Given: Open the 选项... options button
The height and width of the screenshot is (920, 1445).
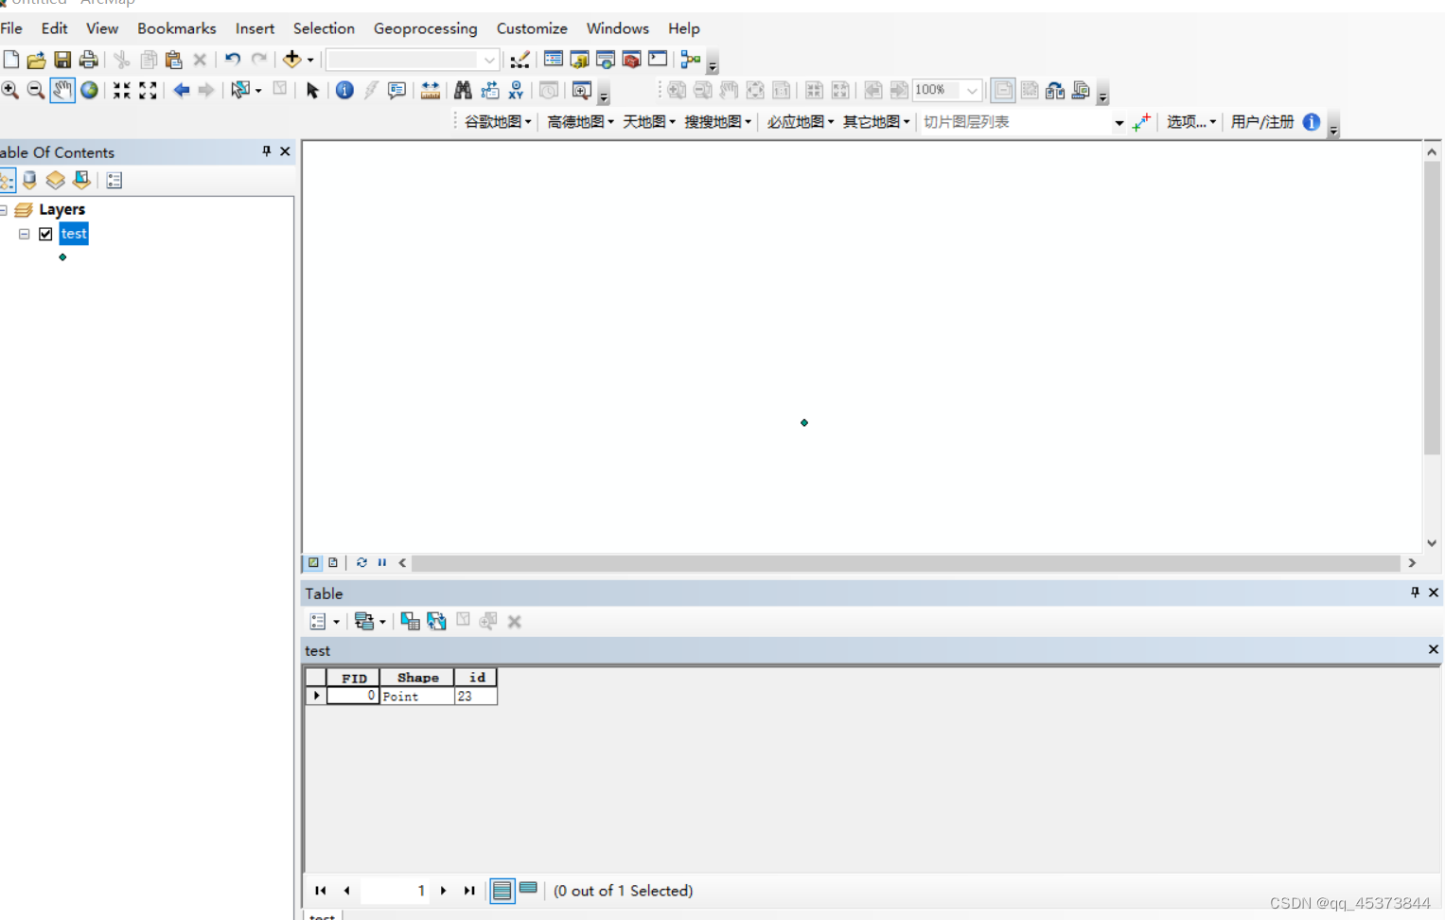Looking at the screenshot, I should (1190, 122).
